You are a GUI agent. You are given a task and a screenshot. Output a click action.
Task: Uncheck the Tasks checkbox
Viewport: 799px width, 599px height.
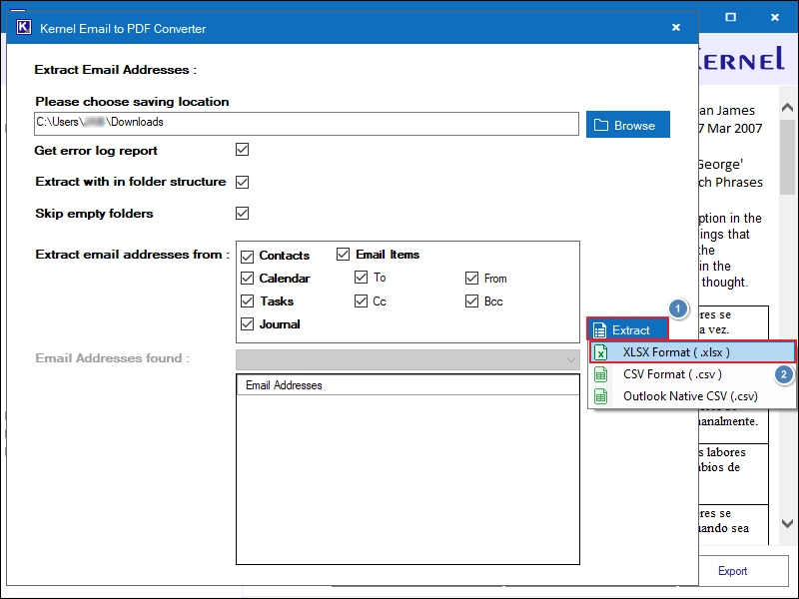(x=247, y=301)
